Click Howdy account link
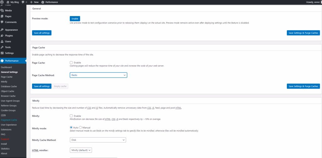Image resolution: width=322 pixels, height=158 pixels. pyautogui.click(x=313, y=2)
